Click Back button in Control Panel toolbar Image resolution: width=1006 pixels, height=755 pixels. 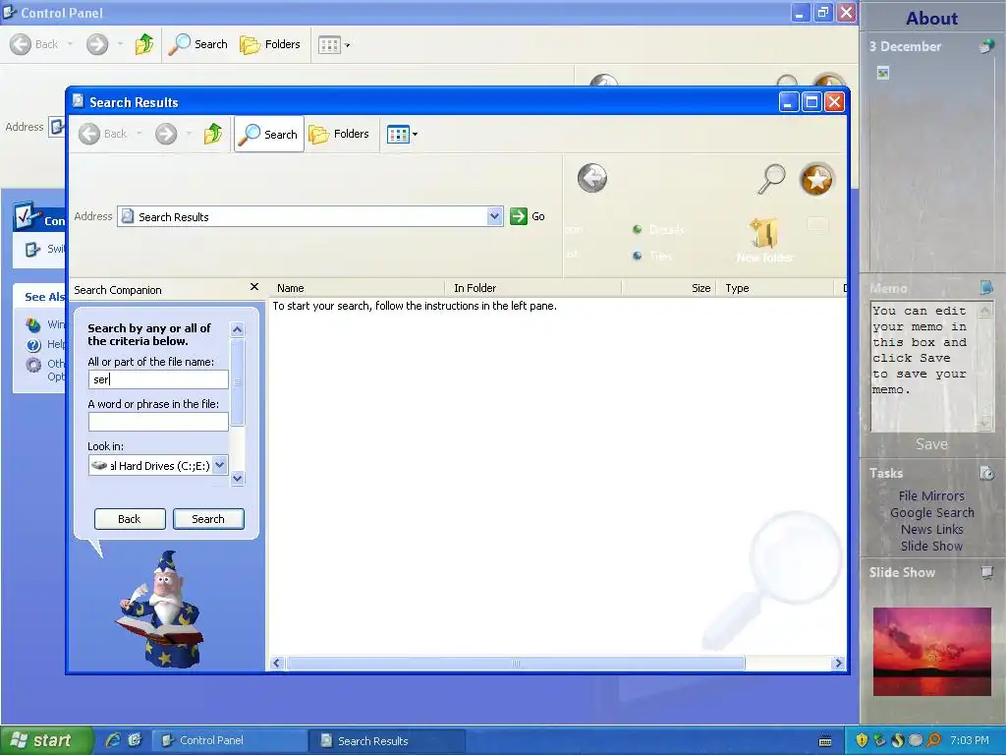pyautogui.click(x=34, y=44)
